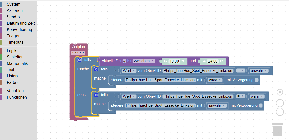Open the Trigger block category

point(19,36)
